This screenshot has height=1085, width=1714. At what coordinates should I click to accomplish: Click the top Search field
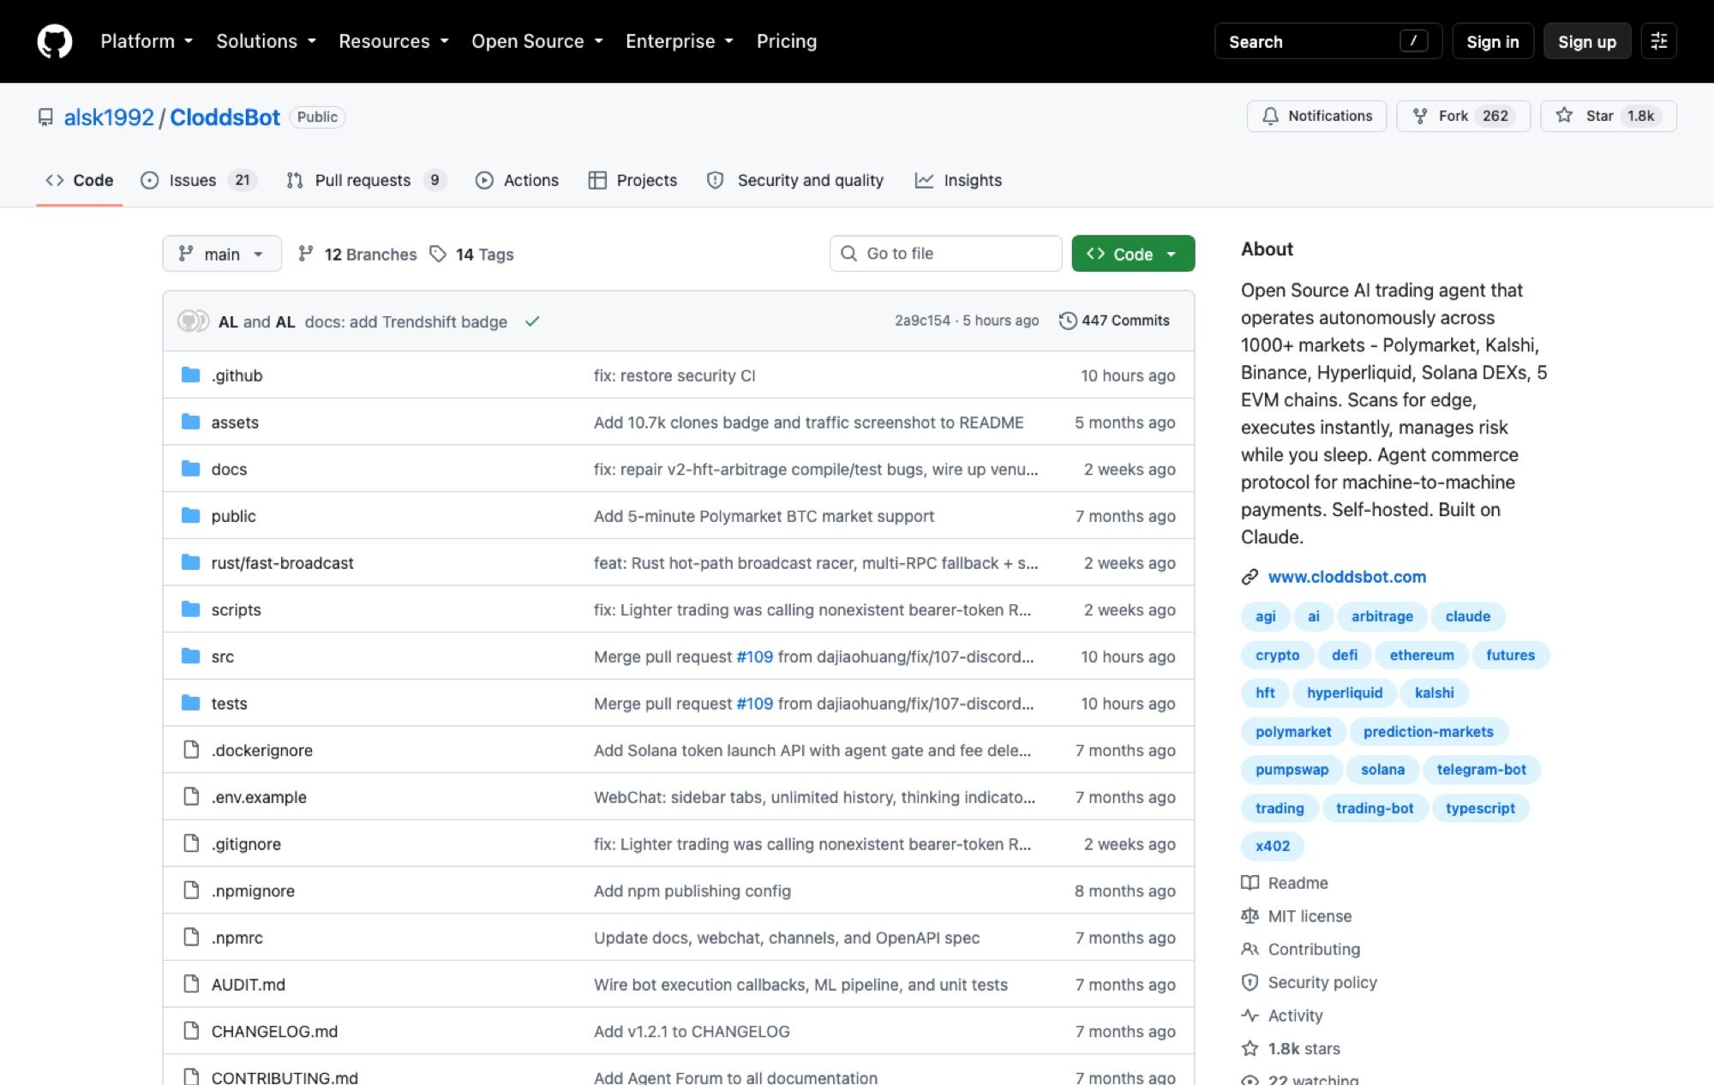click(1327, 41)
